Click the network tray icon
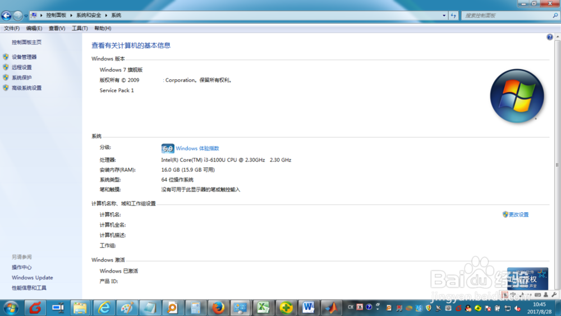 click(508, 308)
